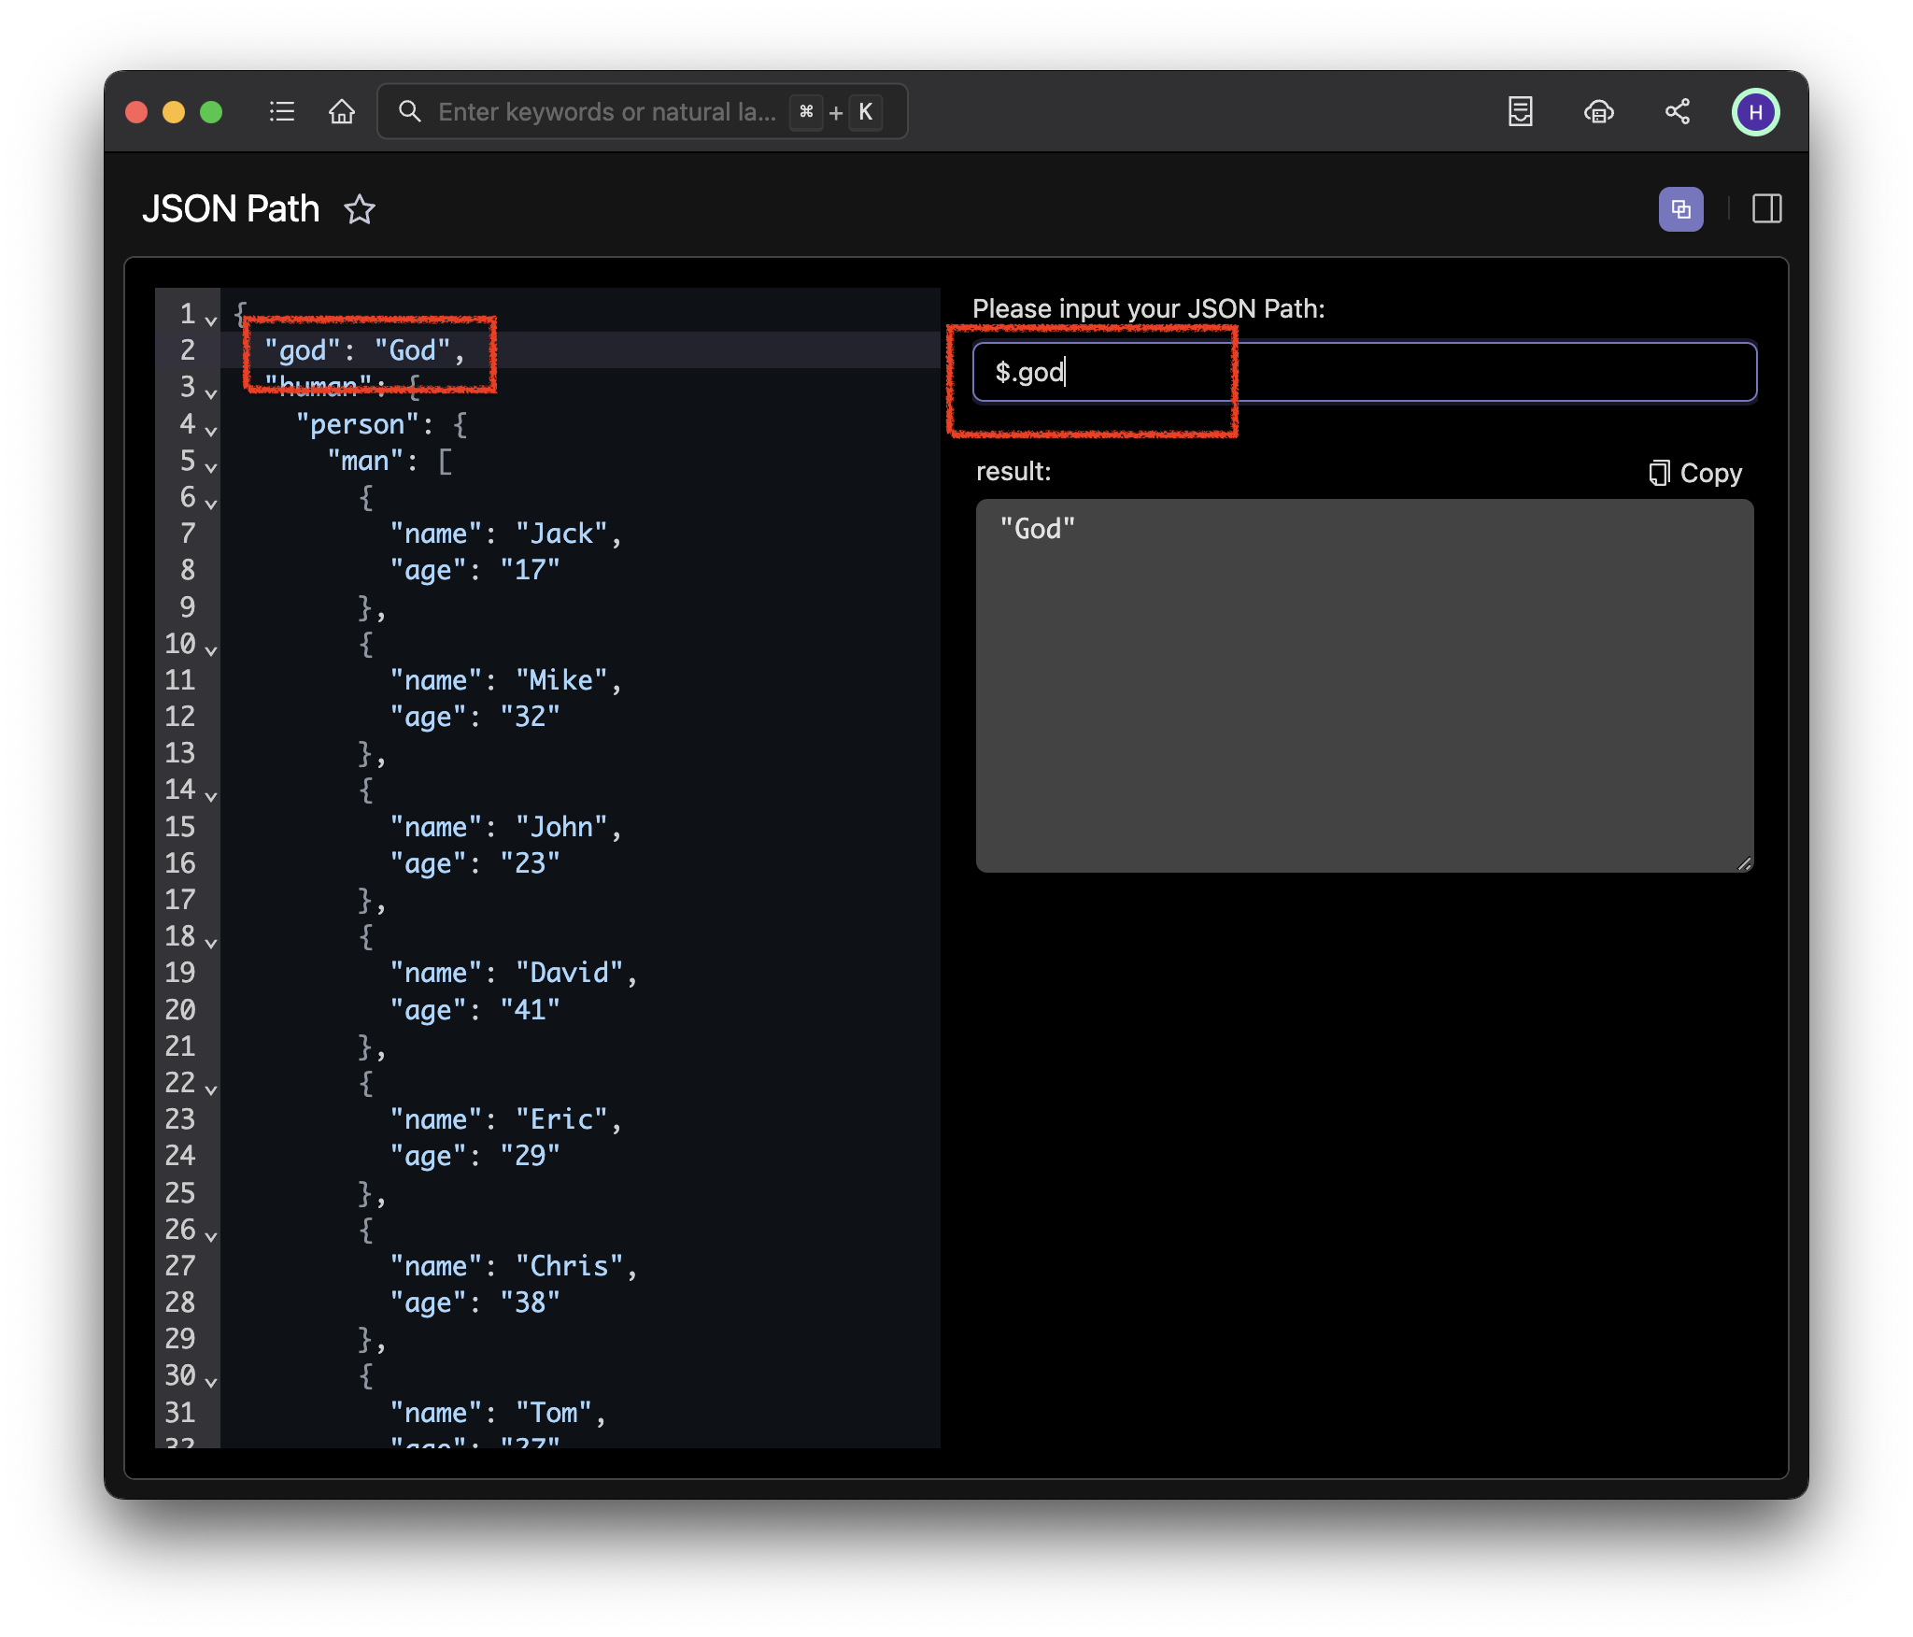The height and width of the screenshot is (1637, 1913).
Task: Click the "name": "David" line
Action: point(514,973)
